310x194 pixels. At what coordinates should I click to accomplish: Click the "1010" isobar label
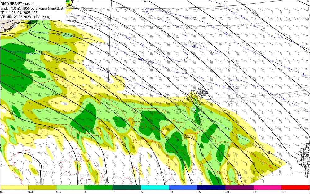(258, 53)
